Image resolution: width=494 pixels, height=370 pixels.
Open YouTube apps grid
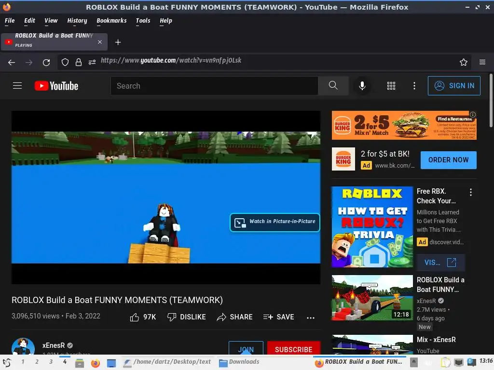coord(391,86)
